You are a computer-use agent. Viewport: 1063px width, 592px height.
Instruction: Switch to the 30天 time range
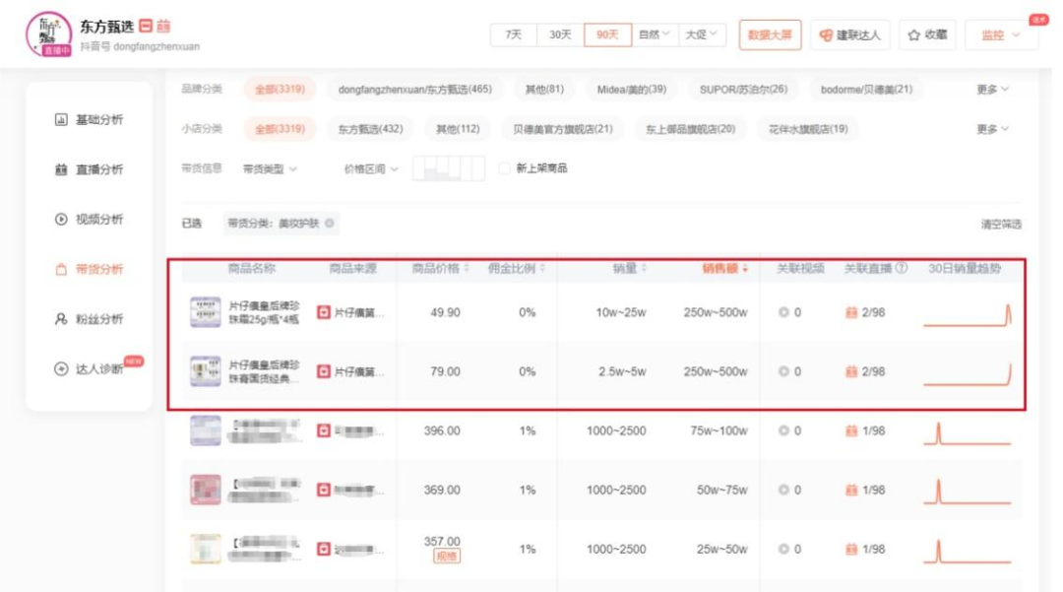pyautogui.click(x=560, y=34)
